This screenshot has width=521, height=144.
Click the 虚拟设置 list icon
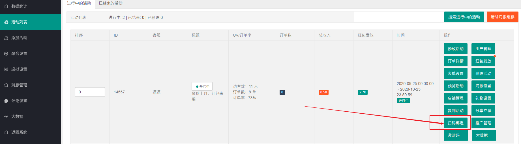point(6,69)
